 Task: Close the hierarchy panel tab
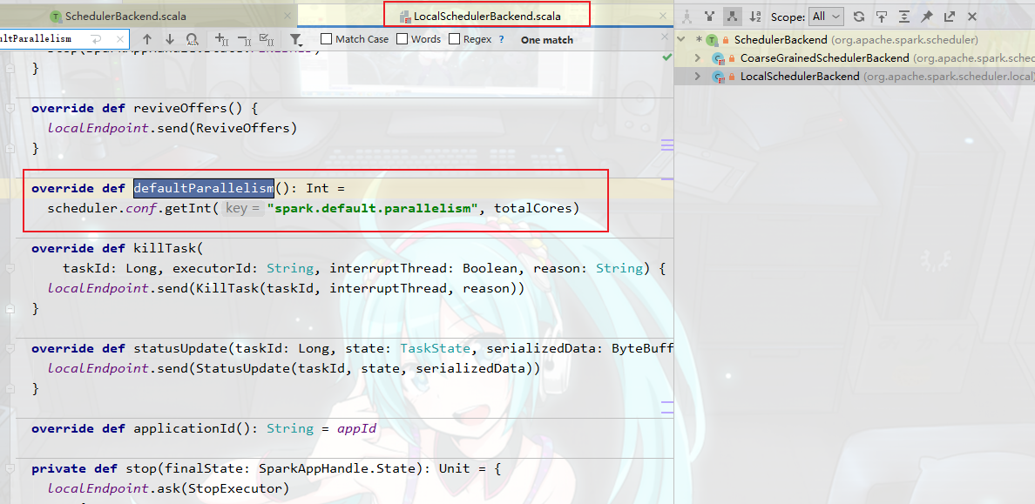pos(971,17)
